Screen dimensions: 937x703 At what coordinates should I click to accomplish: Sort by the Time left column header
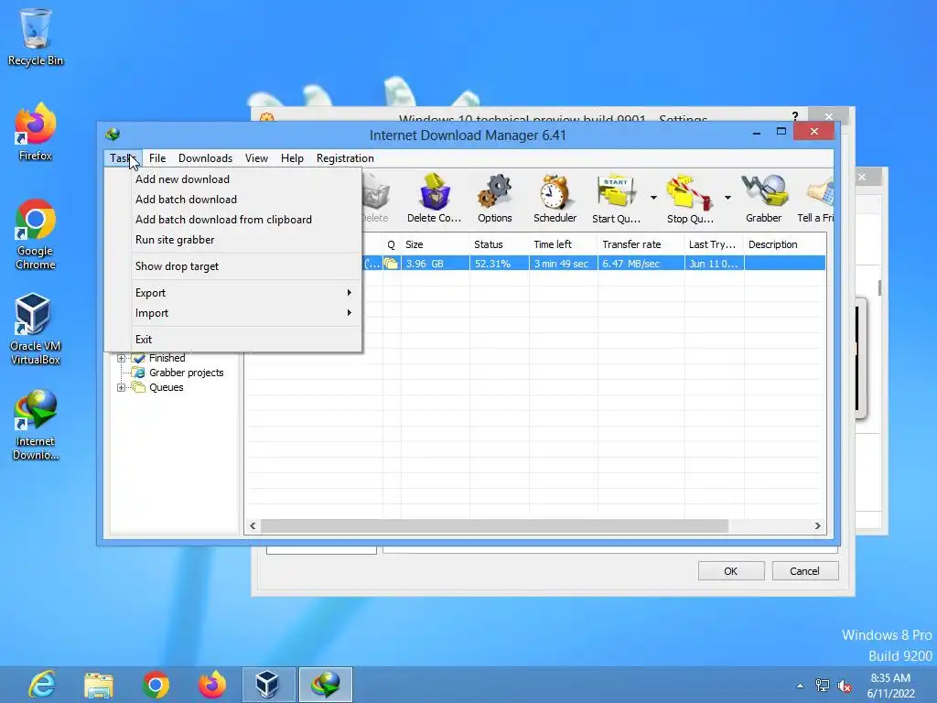coord(564,244)
